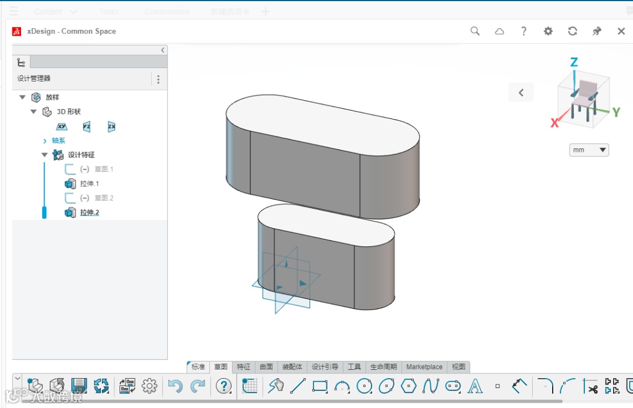The image size is (633, 408).
Task: Open the help question mark in toolbar
Action: click(x=224, y=386)
